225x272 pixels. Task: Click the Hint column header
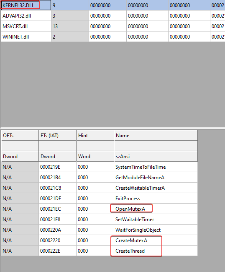point(95,135)
